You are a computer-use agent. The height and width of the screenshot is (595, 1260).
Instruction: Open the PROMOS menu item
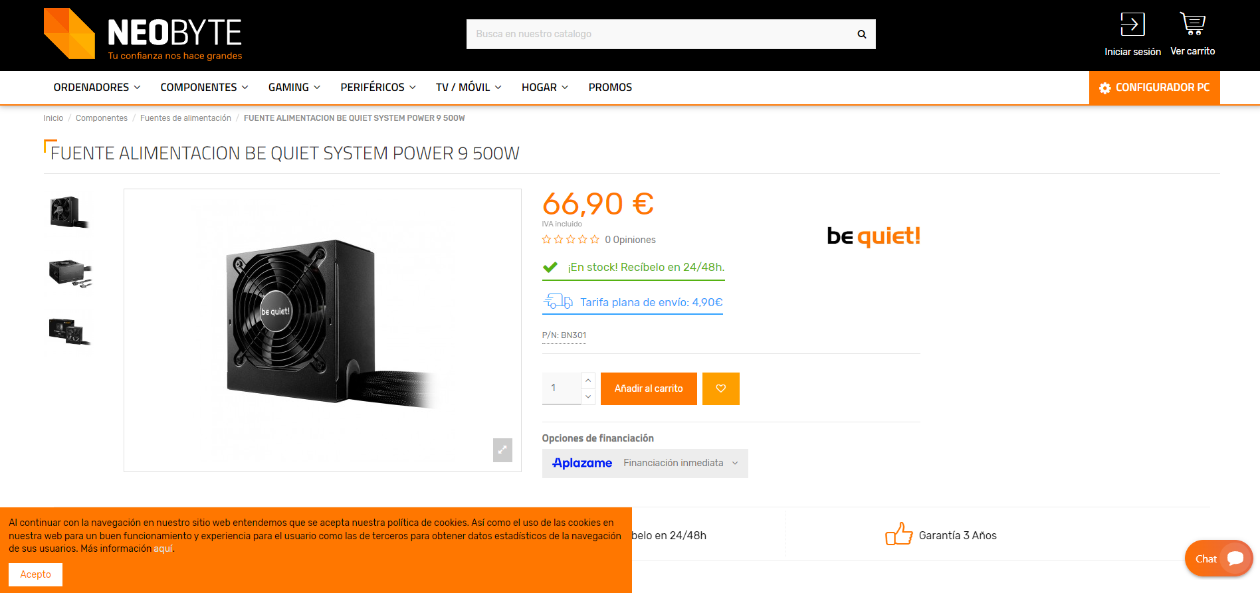[x=610, y=88]
